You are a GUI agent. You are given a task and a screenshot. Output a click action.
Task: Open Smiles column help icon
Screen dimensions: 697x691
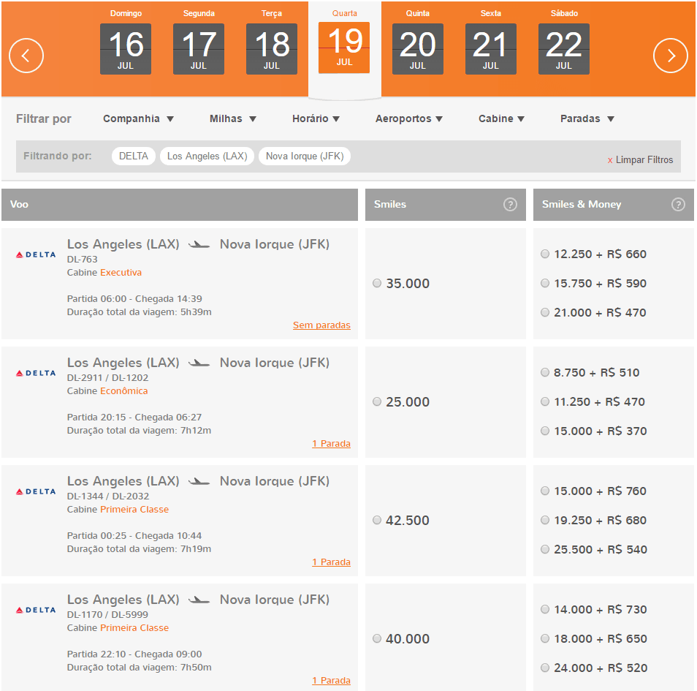[510, 204]
